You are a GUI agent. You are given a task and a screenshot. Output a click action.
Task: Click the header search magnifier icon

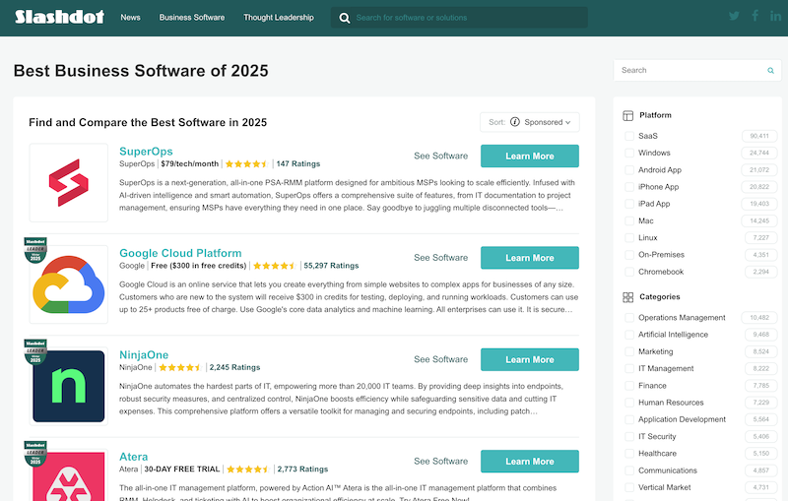pos(344,18)
